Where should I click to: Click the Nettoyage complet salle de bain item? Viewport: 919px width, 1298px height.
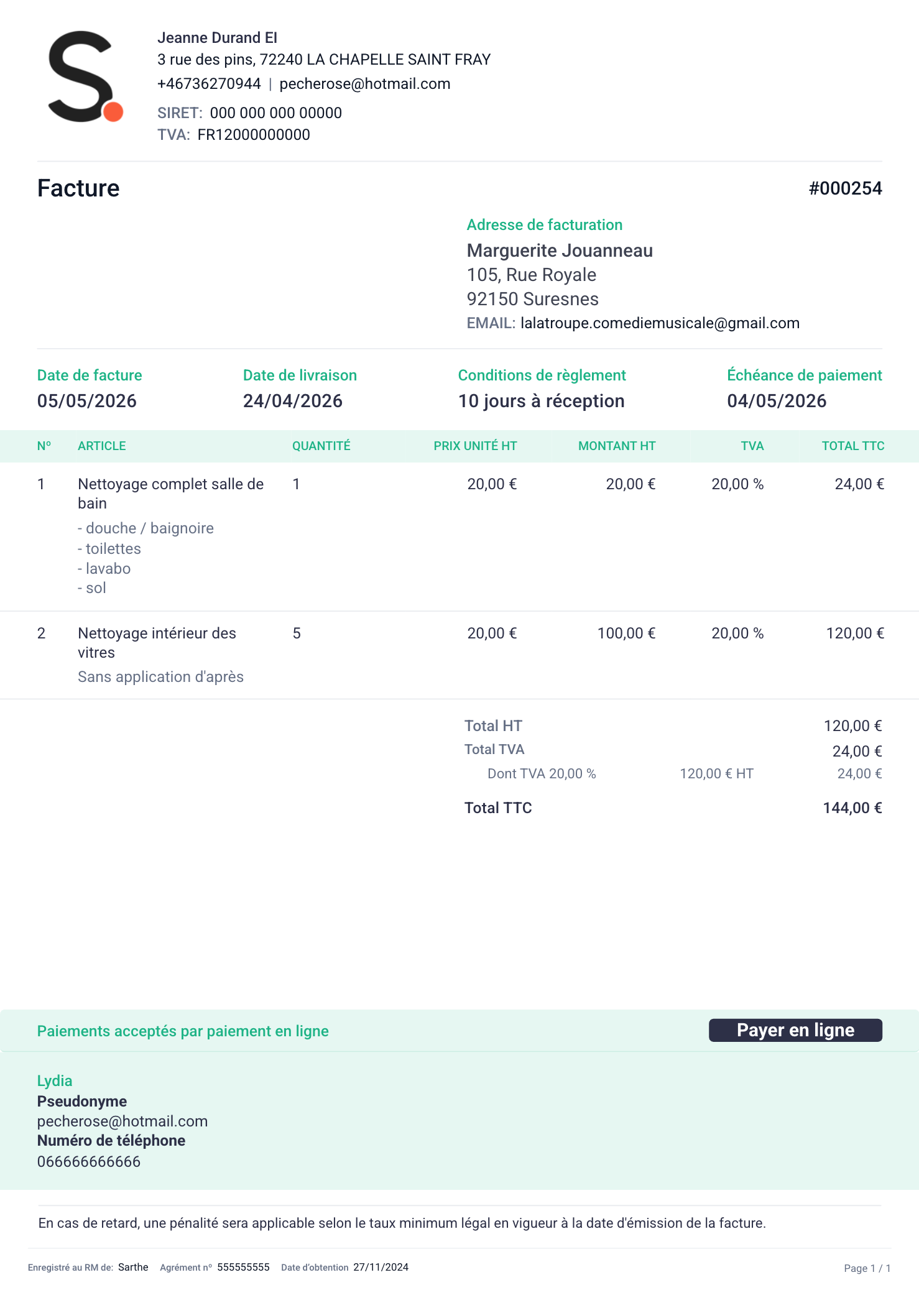pyautogui.click(x=171, y=494)
